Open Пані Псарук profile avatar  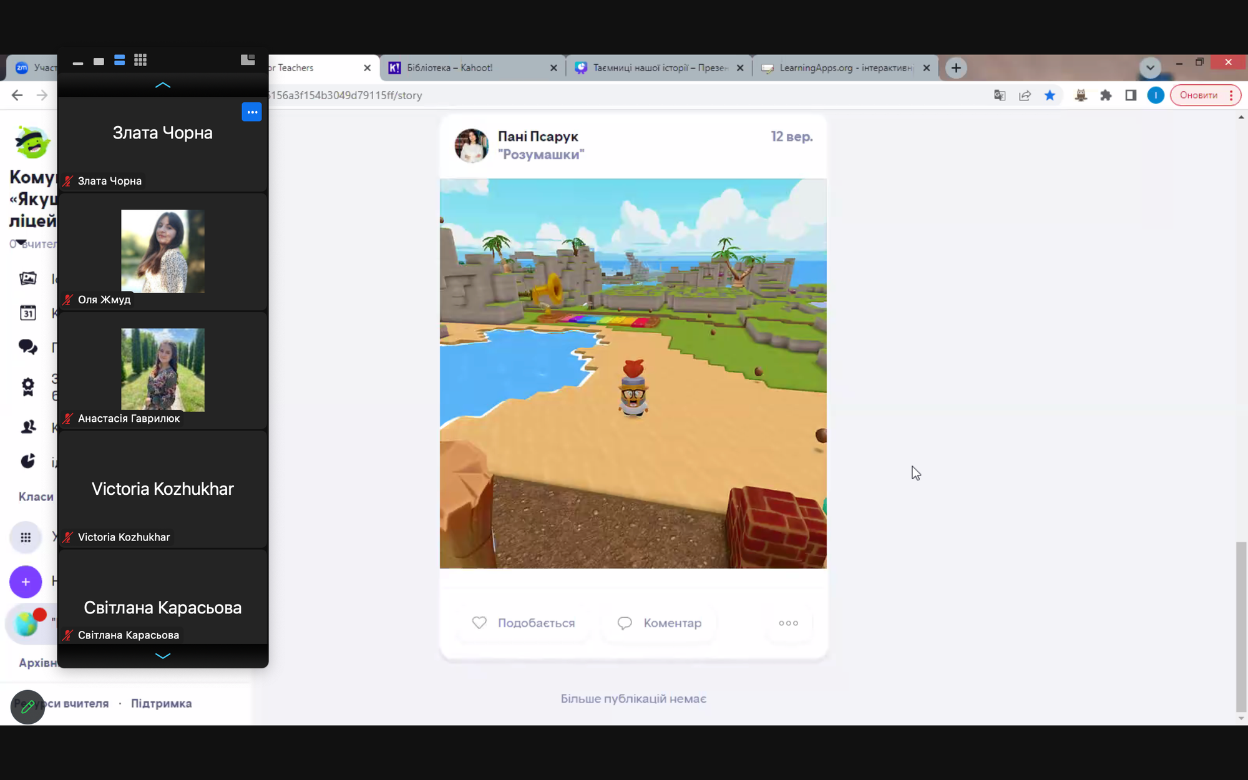[x=472, y=145]
